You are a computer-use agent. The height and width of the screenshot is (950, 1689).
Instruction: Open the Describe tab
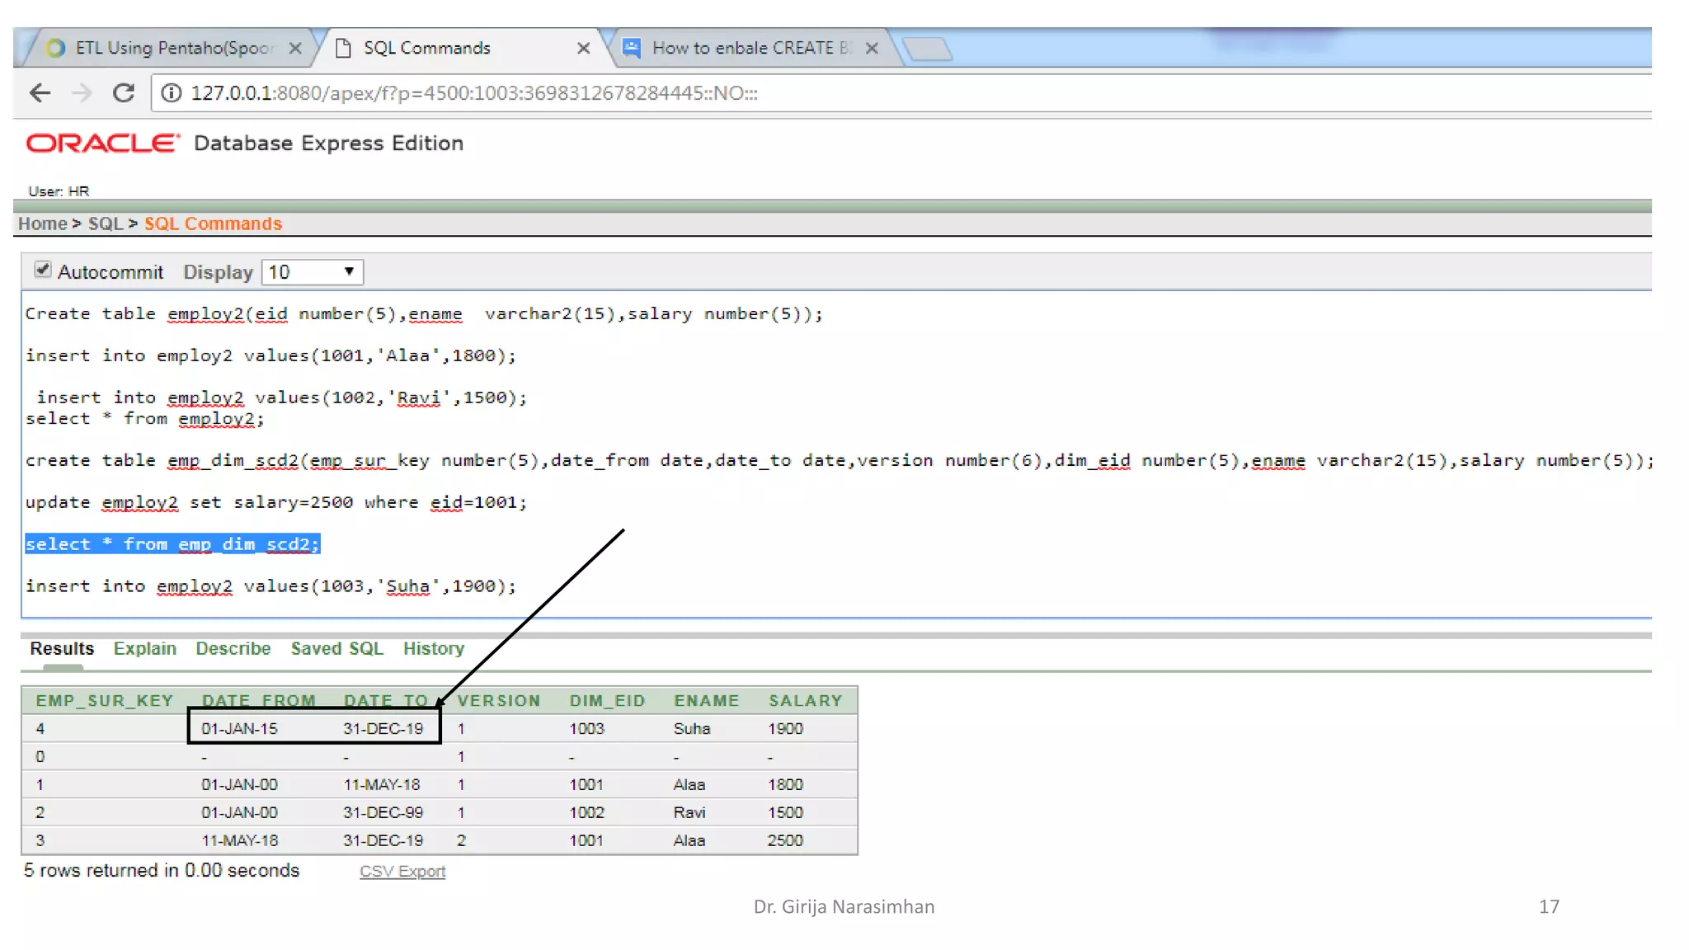[233, 649]
